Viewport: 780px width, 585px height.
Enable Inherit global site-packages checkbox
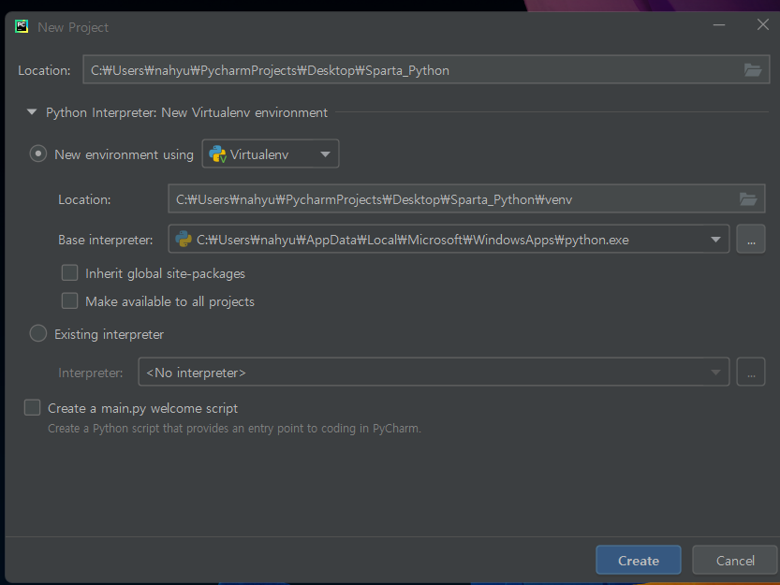(x=69, y=273)
